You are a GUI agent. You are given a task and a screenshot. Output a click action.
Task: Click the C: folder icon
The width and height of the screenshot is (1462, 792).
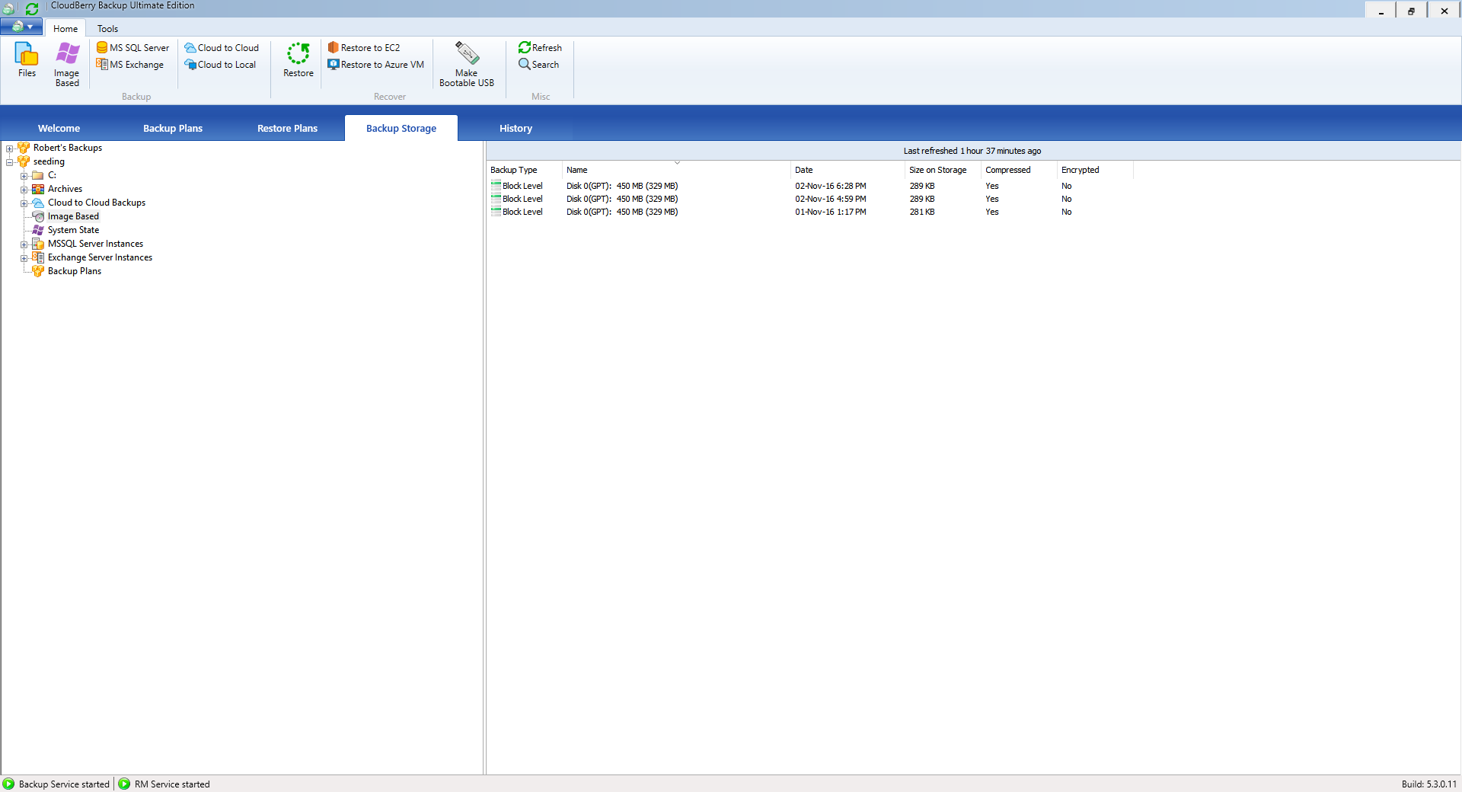pos(37,175)
